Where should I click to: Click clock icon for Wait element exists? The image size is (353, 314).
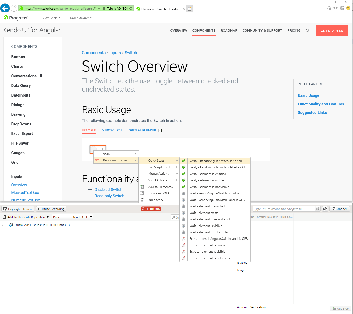(184, 213)
